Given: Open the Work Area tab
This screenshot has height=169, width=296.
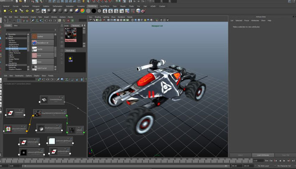Looking at the screenshot, I should click(70, 50).
